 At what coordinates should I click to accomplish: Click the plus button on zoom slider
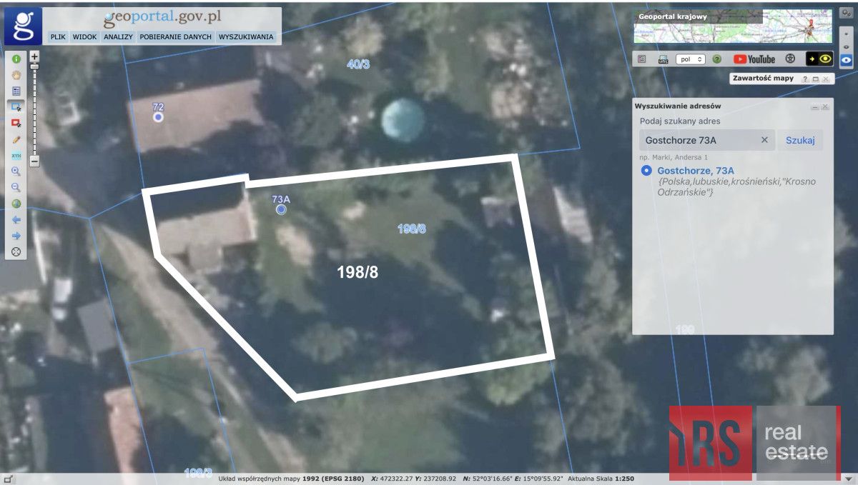click(x=34, y=56)
